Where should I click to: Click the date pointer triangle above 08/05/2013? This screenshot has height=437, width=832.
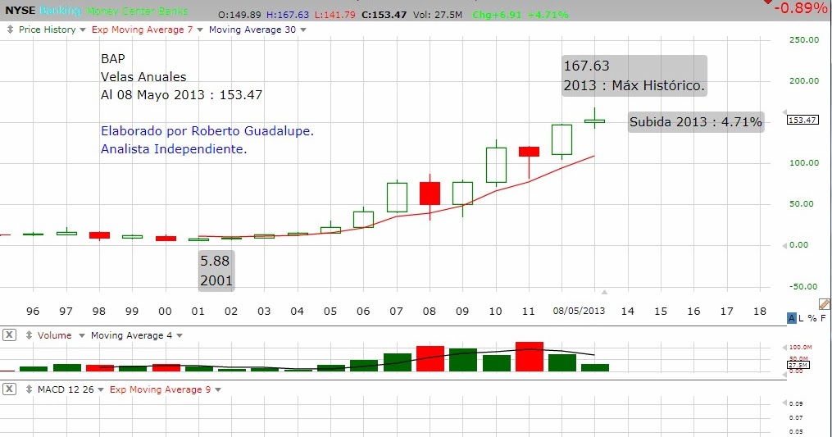pyautogui.click(x=604, y=292)
